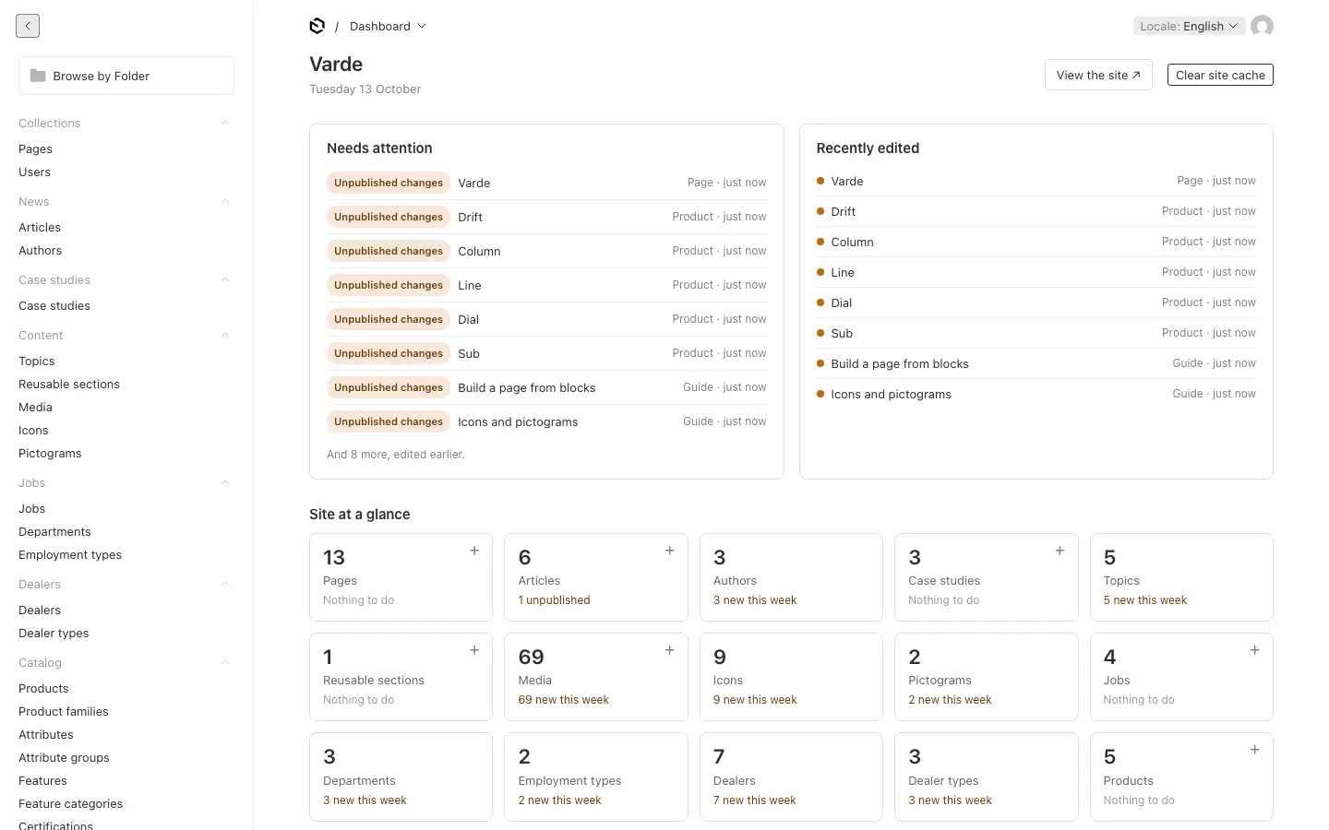Image resolution: width=1329 pixels, height=830 pixels.
Task: Click the app logo in breadcrumb
Action: pos(317,26)
